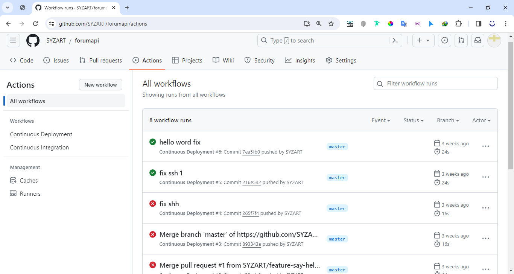Click the New workflow button
Viewport: 514px width, 274px height.
coord(100,85)
